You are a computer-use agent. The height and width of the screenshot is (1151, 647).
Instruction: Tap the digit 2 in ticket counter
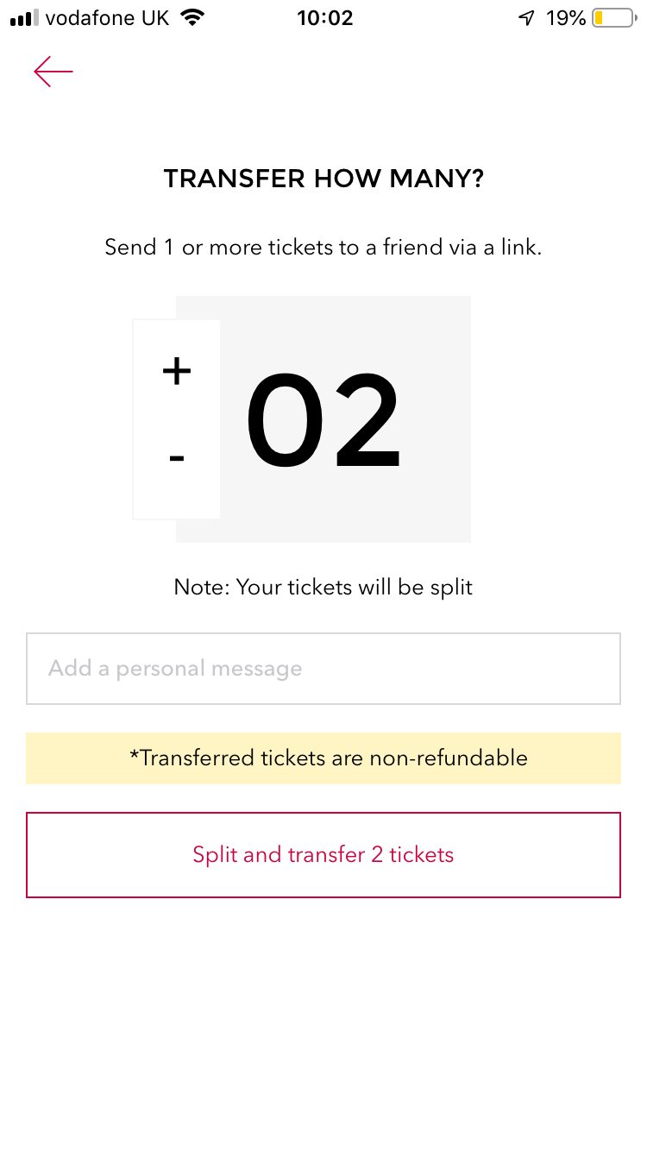pyautogui.click(x=368, y=419)
